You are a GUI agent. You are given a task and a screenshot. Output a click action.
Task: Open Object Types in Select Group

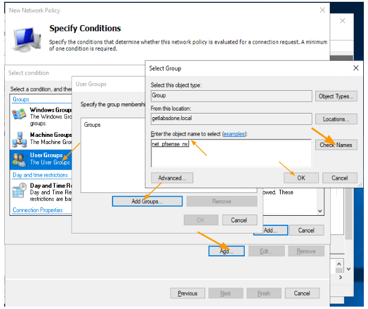336,96
